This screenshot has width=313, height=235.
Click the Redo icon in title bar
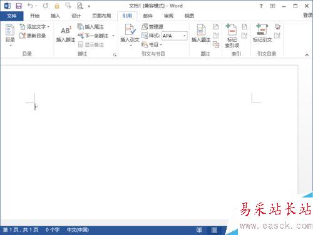point(46,6)
